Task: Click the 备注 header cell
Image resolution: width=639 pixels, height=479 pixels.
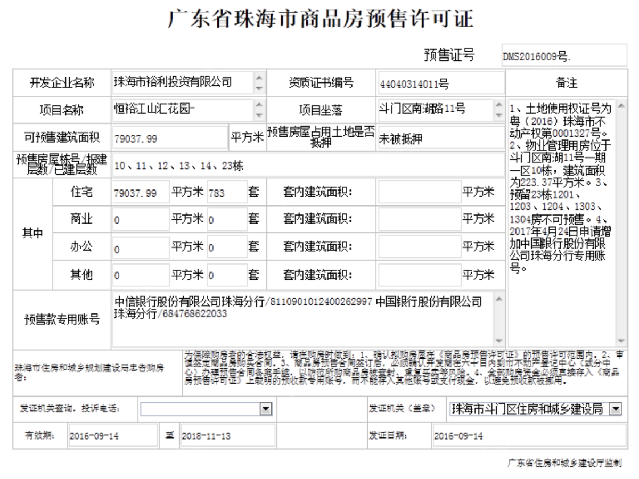Action: coord(567,83)
